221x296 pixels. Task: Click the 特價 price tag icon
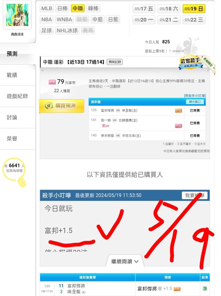52,82
